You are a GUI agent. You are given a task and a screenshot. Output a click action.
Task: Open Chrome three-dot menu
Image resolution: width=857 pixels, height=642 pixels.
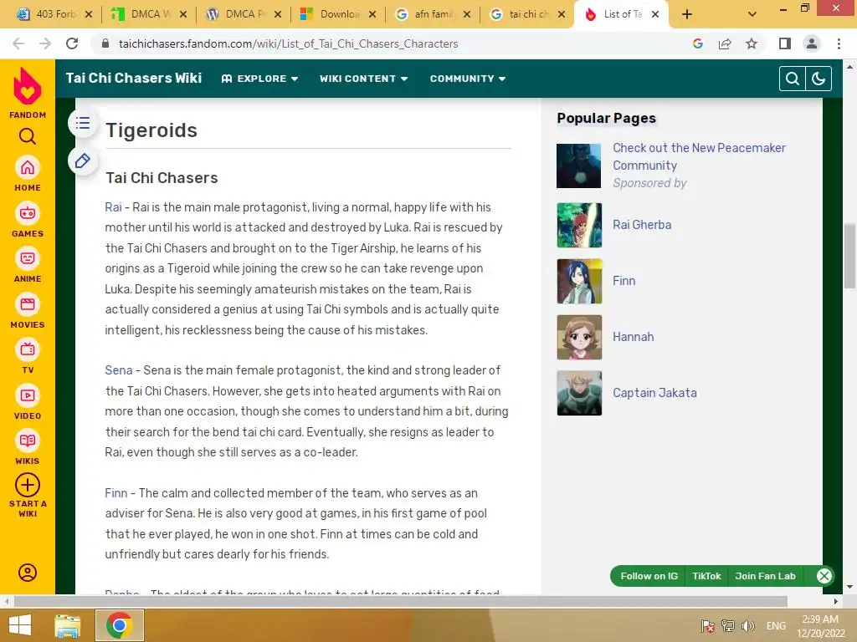click(839, 43)
